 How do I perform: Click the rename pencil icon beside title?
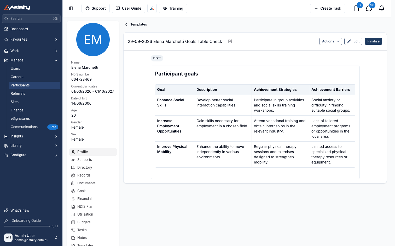point(230,41)
